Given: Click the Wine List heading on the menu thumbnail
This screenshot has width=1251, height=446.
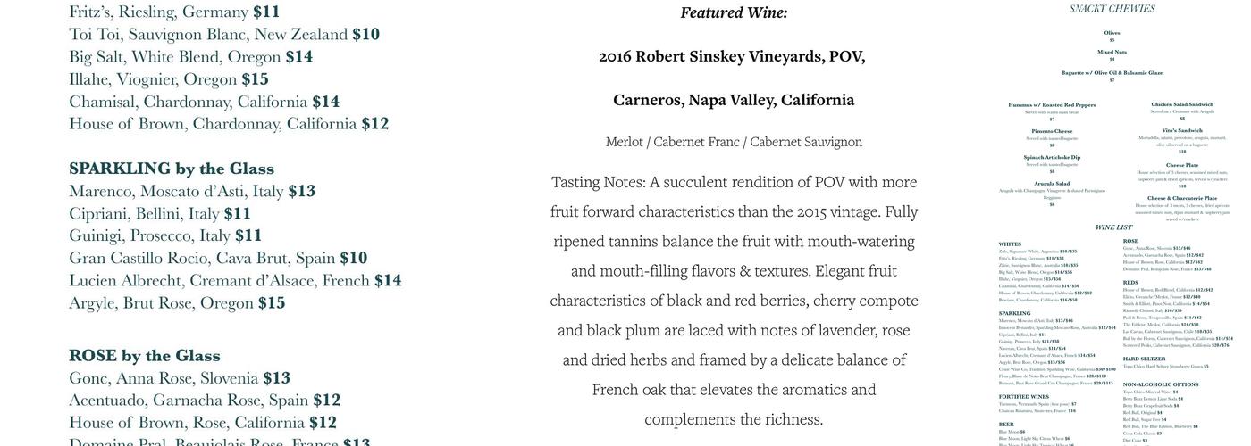Looking at the screenshot, I should coord(1113,227).
